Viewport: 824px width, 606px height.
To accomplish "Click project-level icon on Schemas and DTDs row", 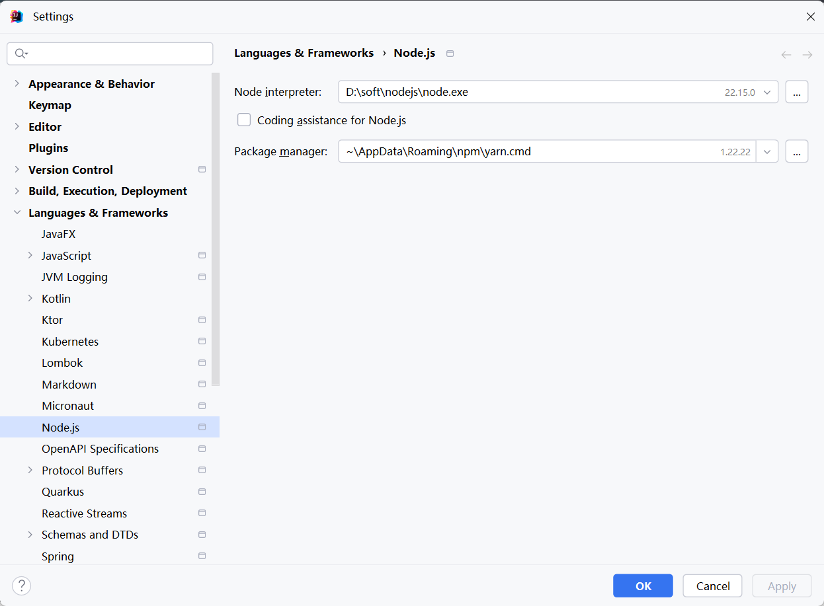I will pos(202,535).
